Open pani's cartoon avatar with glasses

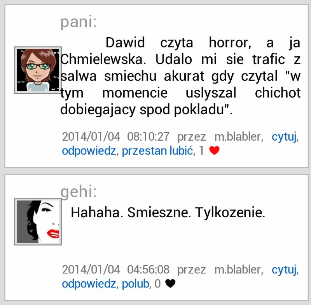tap(38, 70)
